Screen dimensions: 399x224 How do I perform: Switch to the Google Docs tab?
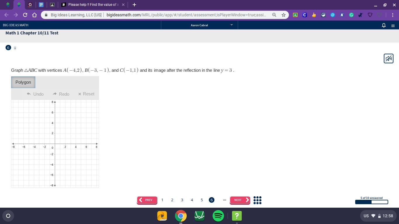click(41, 5)
